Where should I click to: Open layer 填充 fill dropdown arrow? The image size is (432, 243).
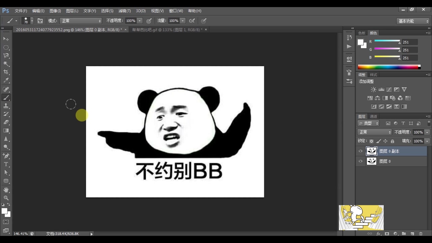[427, 141]
